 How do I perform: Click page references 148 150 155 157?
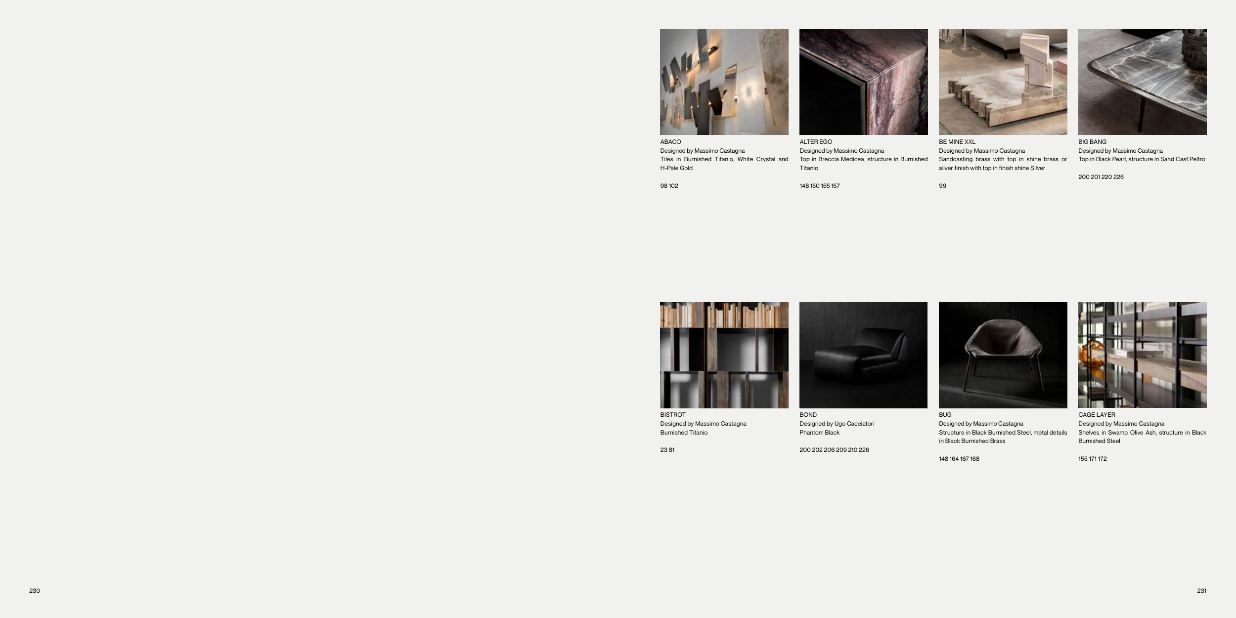click(819, 186)
